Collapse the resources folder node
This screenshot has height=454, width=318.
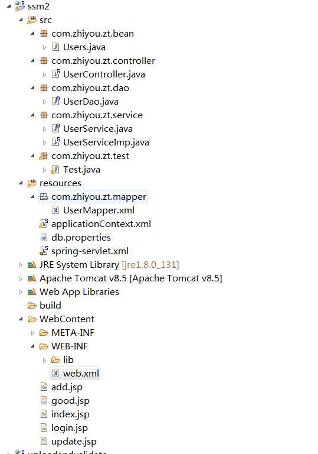(x=21, y=183)
